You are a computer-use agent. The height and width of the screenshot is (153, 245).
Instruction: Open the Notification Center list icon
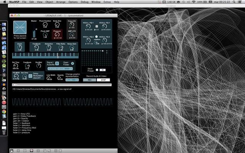pos(240,2)
